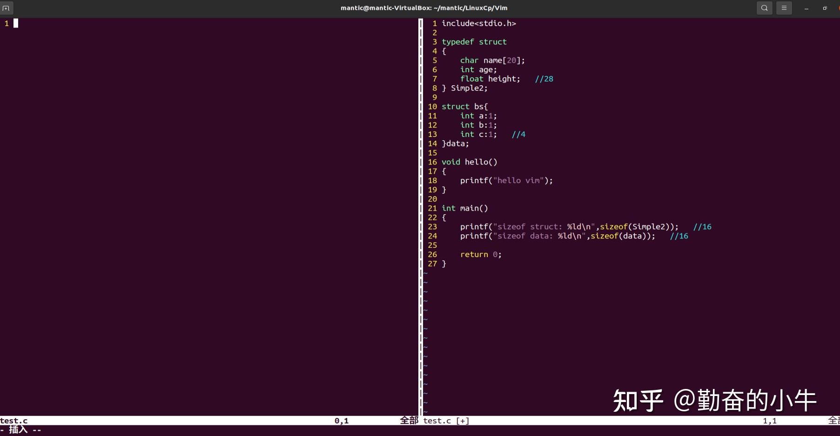Click the close button at top right
Image resolution: width=840 pixels, height=436 pixels.
(x=838, y=8)
